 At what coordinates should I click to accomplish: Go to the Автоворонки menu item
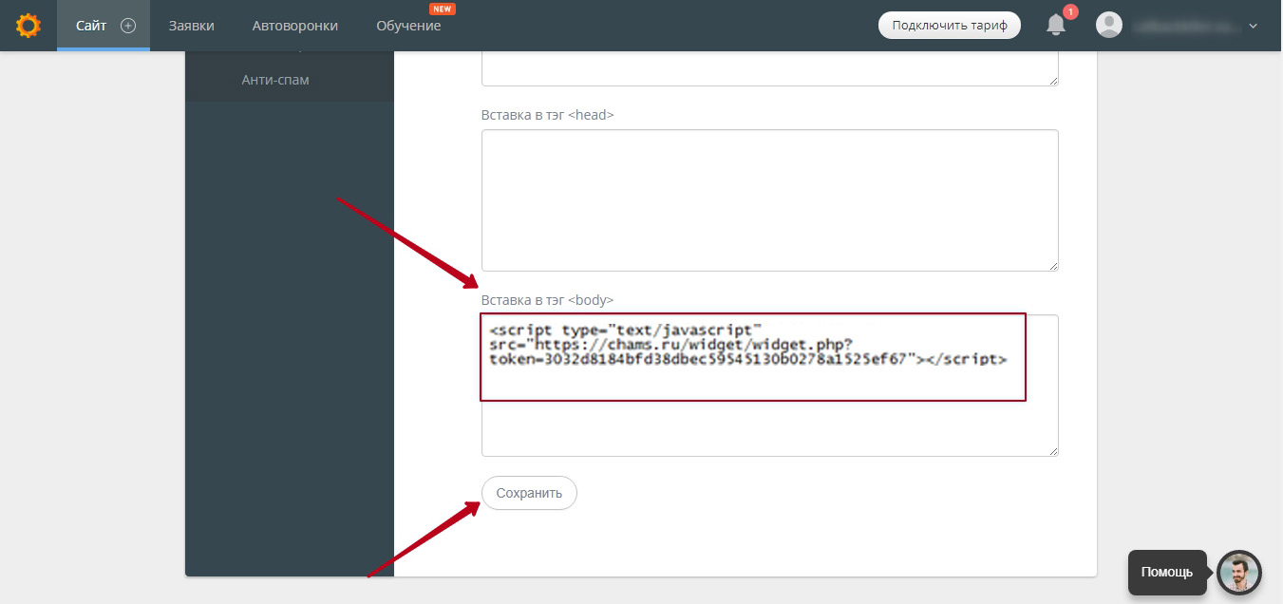click(294, 26)
